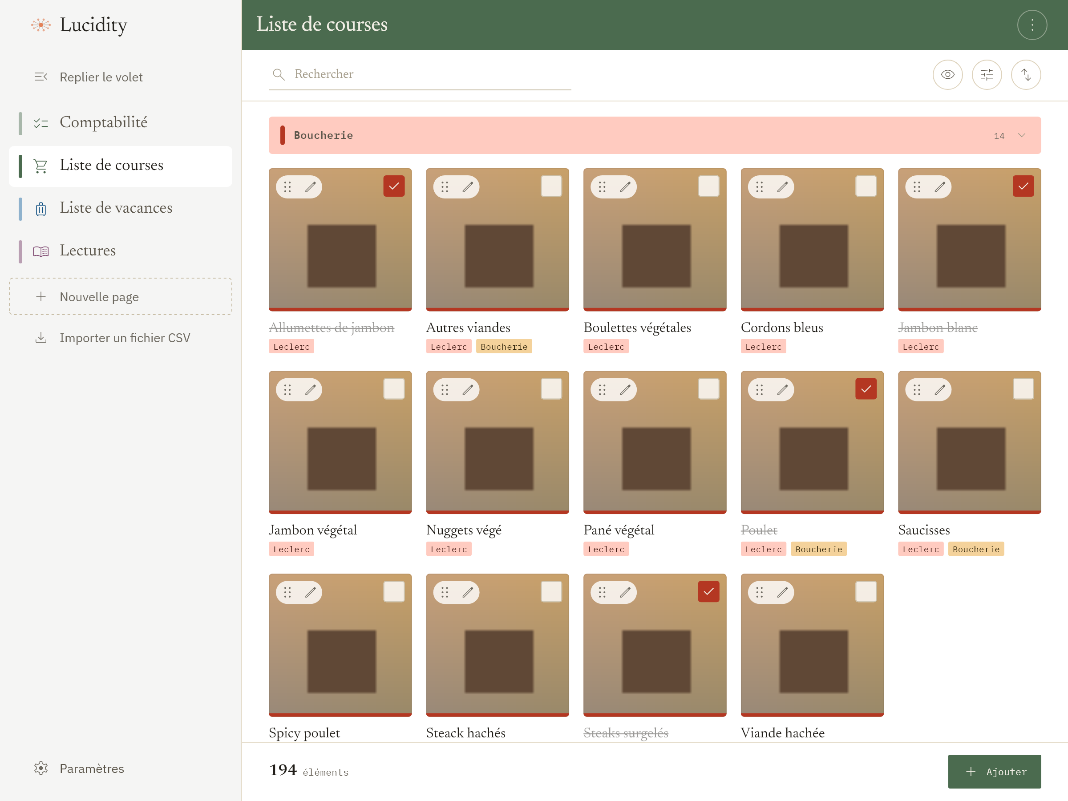Viewport: 1068px width, 801px height.
Task: Click Boucherie tag under Poulet
Action: [x=818, y=549]
